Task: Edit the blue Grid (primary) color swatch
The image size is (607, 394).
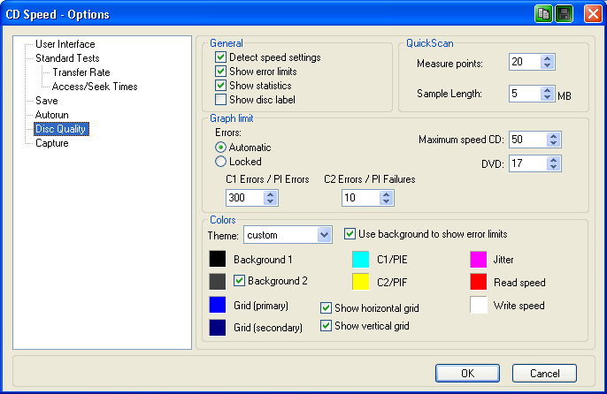Action: tap(218, 305)
